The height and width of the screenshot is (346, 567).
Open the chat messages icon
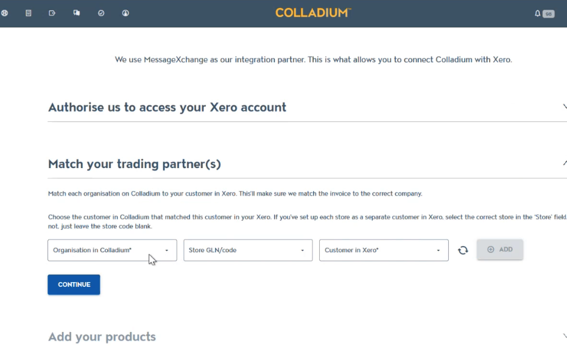pos(77,13)
